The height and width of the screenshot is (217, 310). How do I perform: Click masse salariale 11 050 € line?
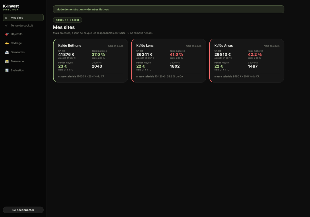[x=81, y=76]
